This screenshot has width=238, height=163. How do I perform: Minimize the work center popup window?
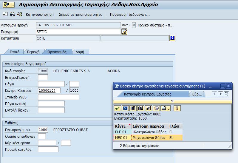coord(223,86)
